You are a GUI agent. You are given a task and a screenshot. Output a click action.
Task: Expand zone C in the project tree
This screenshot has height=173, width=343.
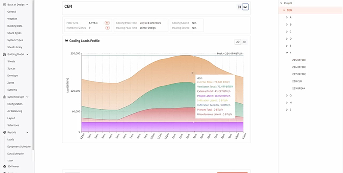pyautogui.click(x=287, y=32)
